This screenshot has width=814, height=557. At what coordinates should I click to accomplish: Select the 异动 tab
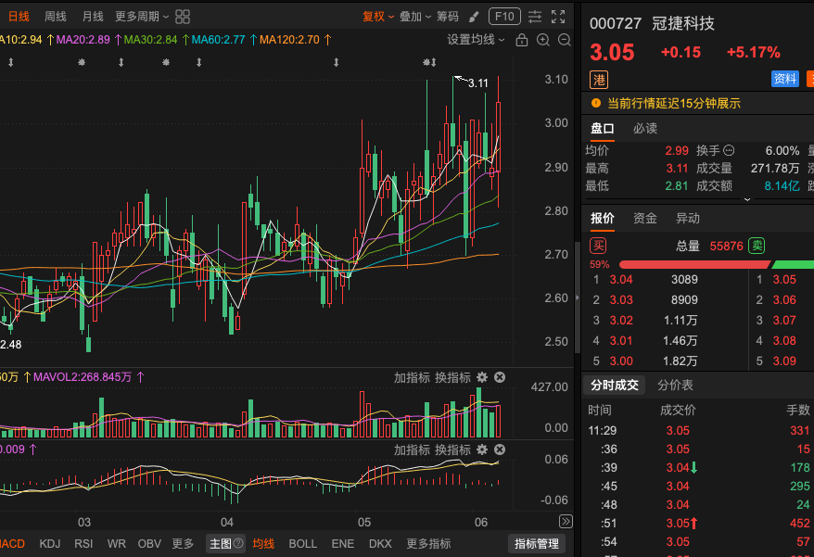(x=688, y=218)
